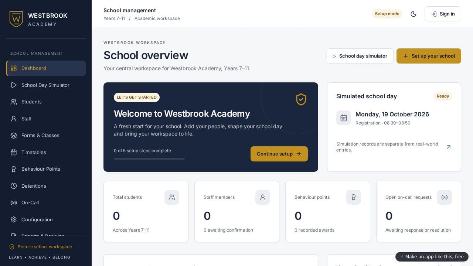Open the Students sidebar item
The width and height of the screenshot is (473, 266).
(x=46, y=102)
